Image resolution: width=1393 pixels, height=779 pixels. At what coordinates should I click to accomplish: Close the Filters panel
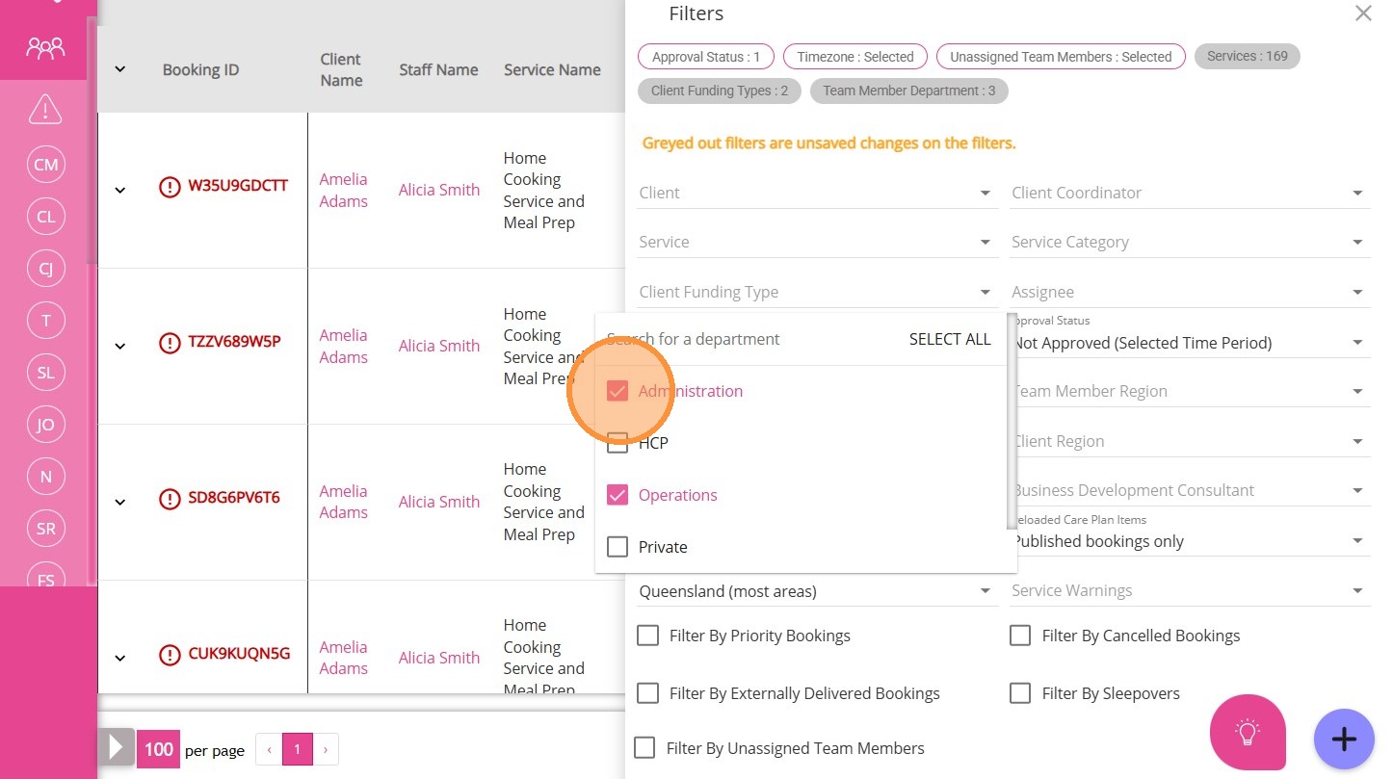(x=1363, y=13)
